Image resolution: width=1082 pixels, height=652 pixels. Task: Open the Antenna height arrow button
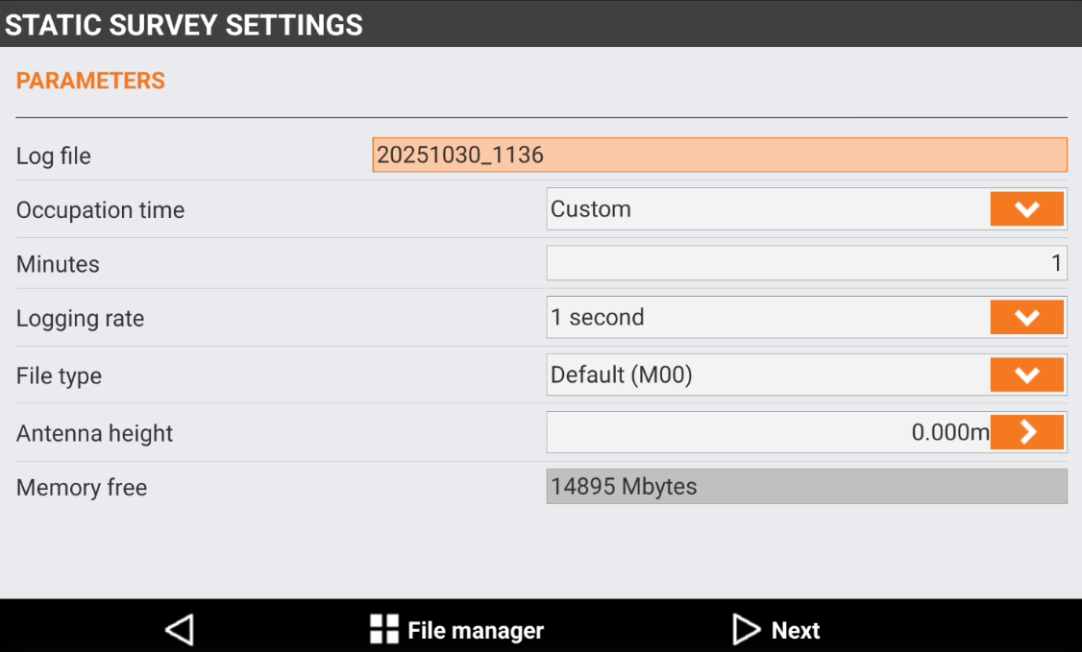pyautogui.click(x=1027, y=432)
